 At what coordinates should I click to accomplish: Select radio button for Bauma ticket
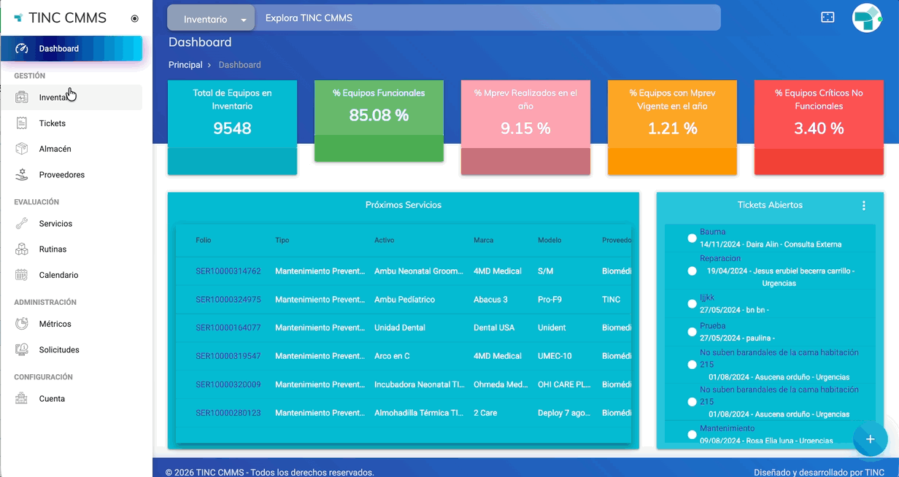[692, 238]
